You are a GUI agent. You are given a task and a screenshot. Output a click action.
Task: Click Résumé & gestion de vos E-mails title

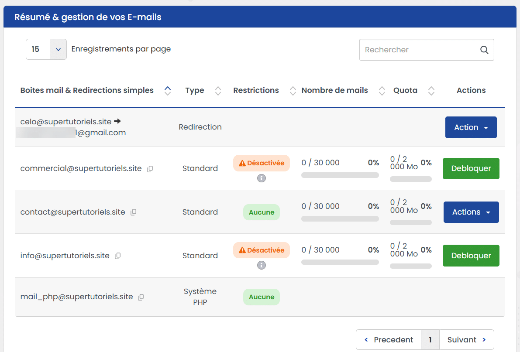pyautogui.click(x=88, y=17)
